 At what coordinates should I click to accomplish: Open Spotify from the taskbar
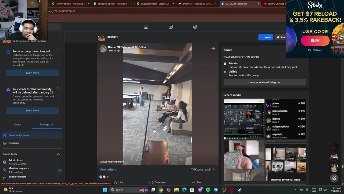(x=208, y=190)
